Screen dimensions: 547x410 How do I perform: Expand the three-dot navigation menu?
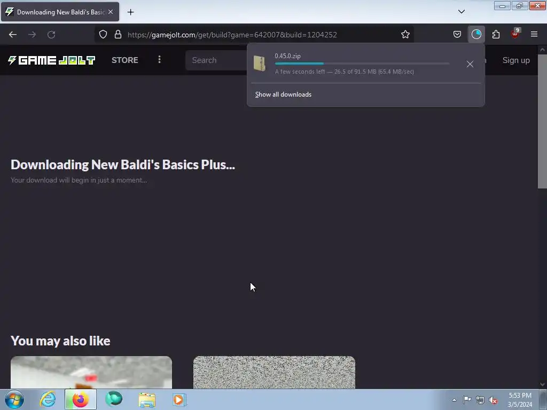[x=159, y=60]
